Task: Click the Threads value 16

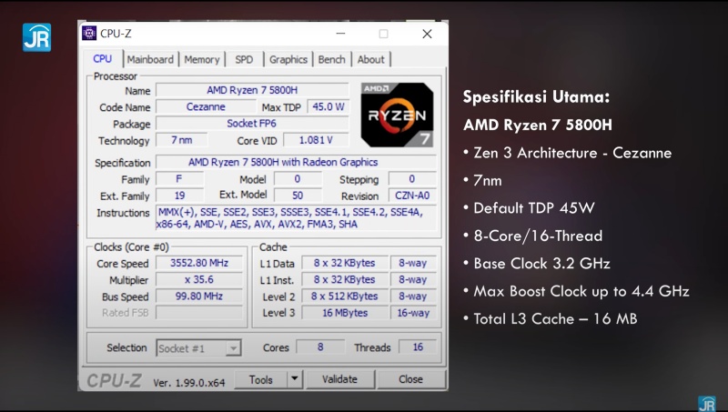Action: click(418, 347)
